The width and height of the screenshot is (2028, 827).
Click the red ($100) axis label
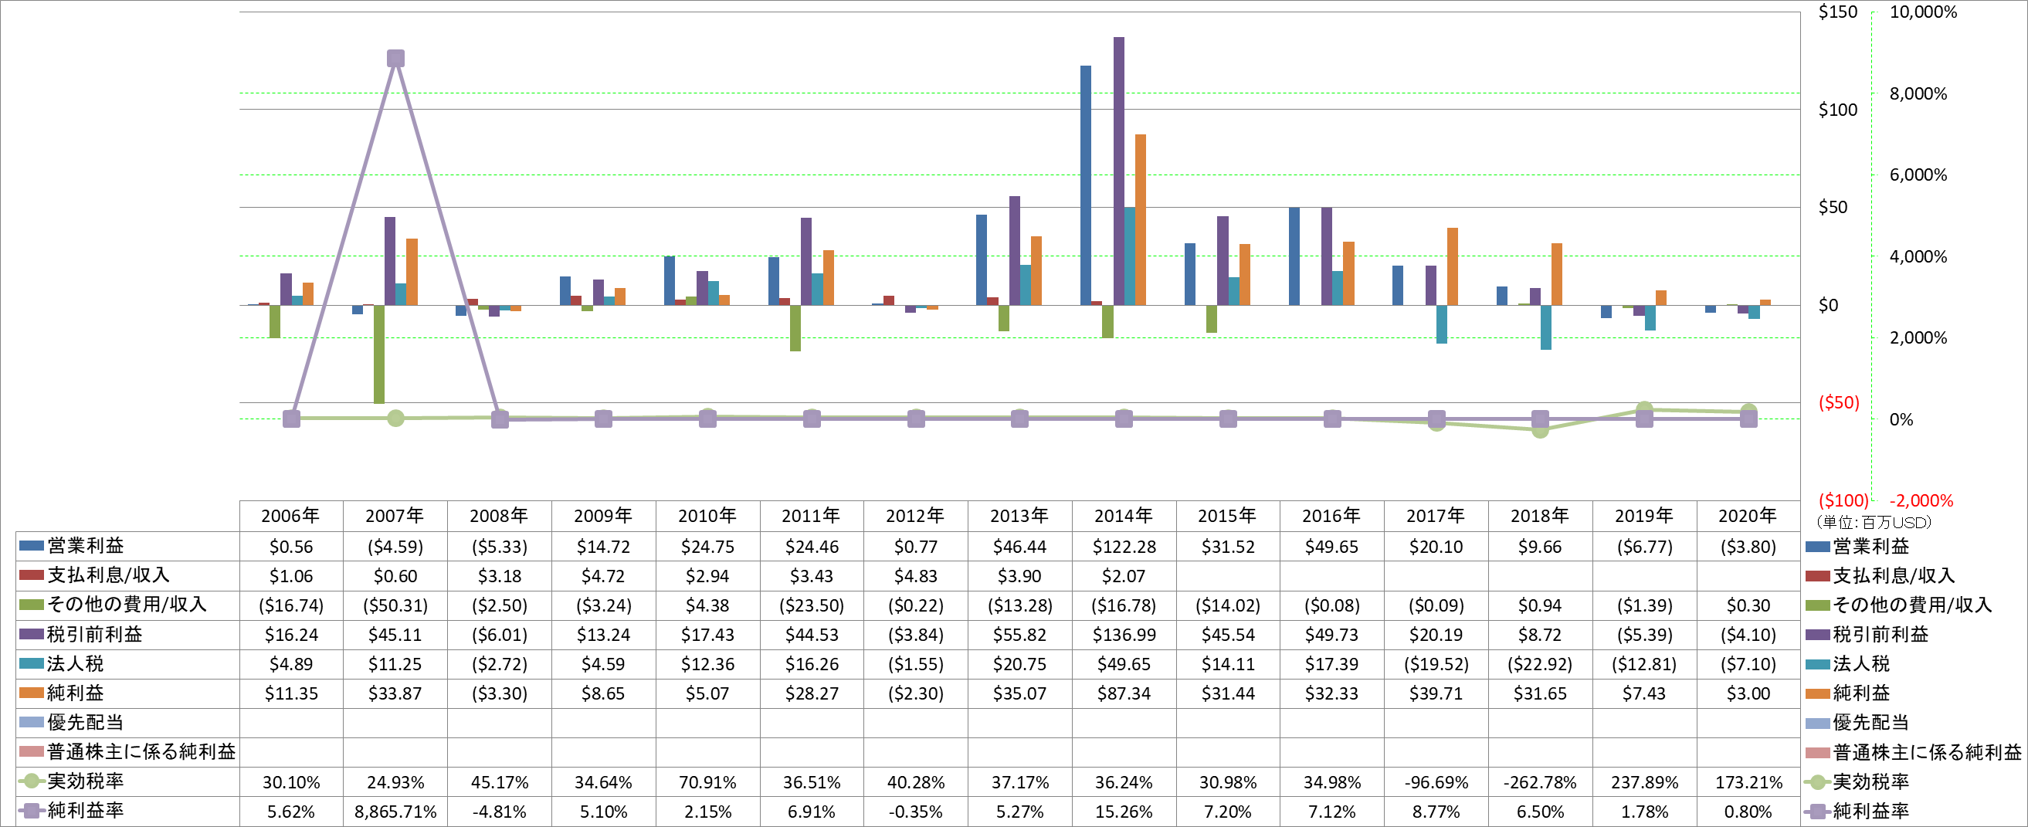pyautogui.click(x=1843, y=500)
